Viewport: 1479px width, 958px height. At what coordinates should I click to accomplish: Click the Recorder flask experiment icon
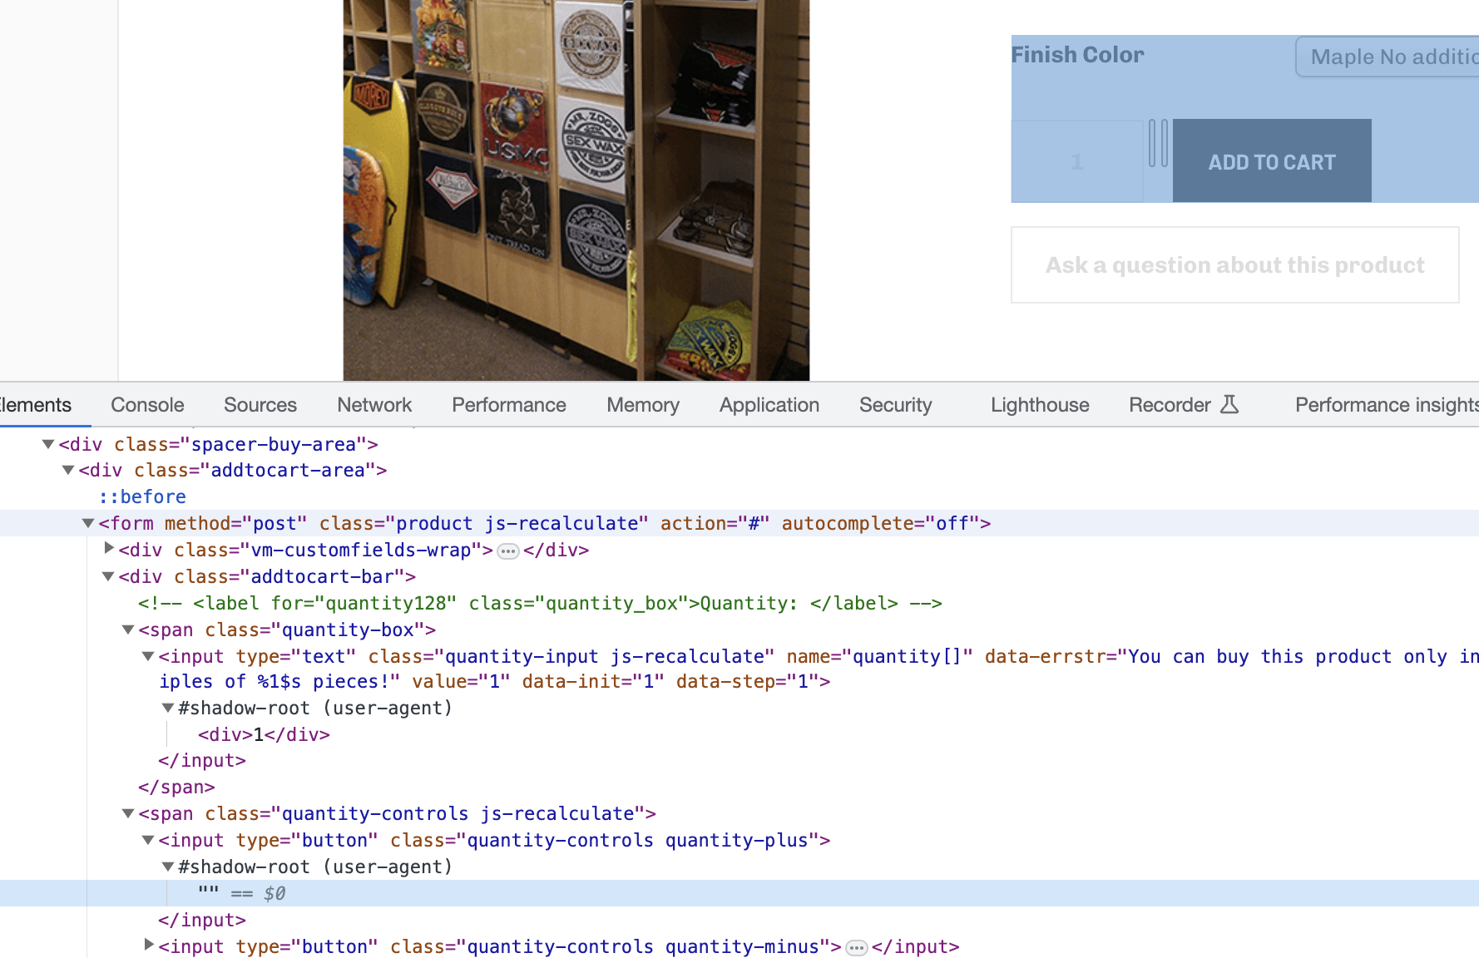(1229, 405)
